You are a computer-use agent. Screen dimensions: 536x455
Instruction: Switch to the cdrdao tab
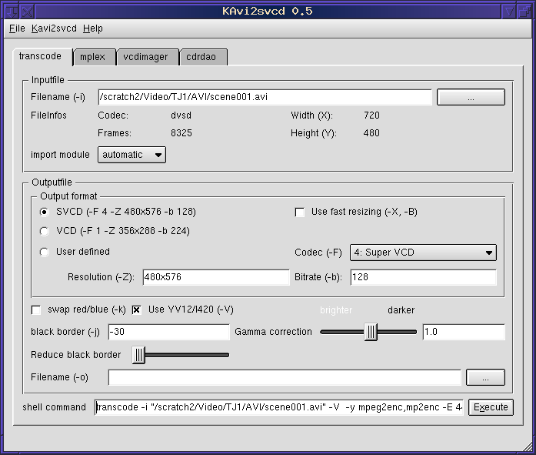(203, 57)
